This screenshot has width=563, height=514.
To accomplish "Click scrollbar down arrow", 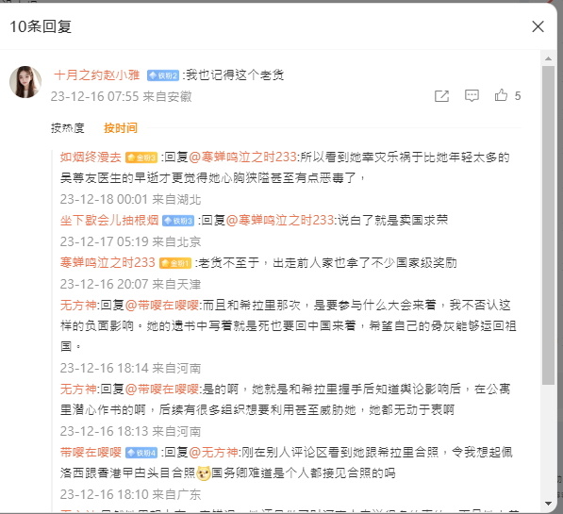I will click(x=548, y=504).
